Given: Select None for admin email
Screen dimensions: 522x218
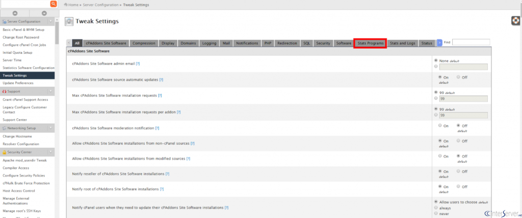Looking at the screenshot, I should [436, 60].
